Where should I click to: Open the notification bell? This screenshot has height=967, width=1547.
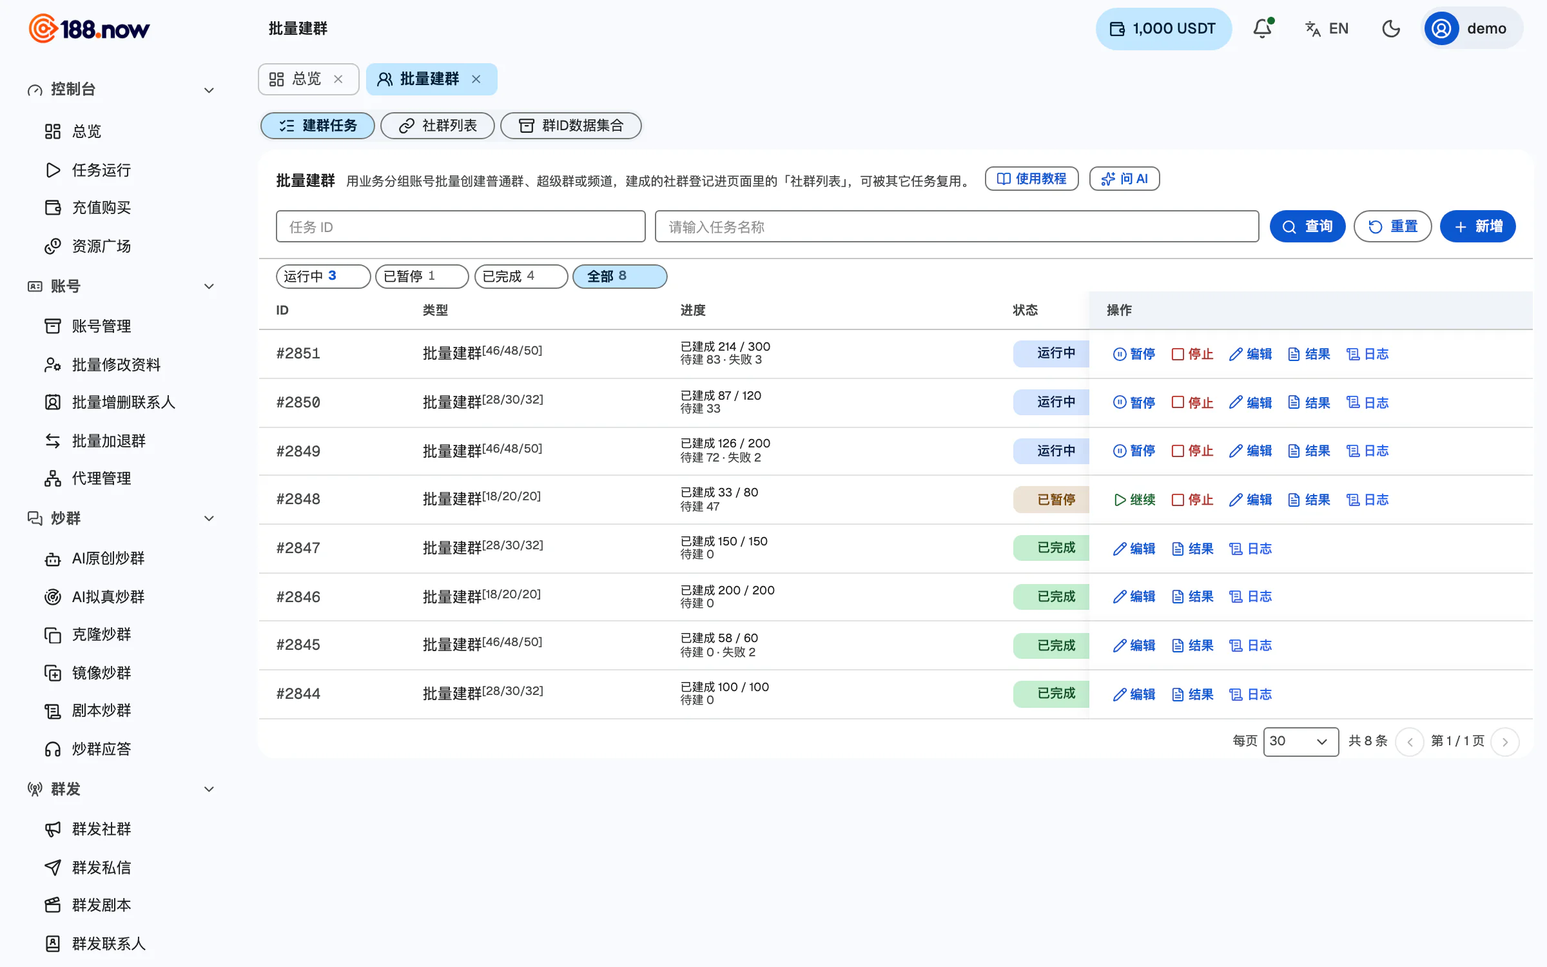(1262, 28)
